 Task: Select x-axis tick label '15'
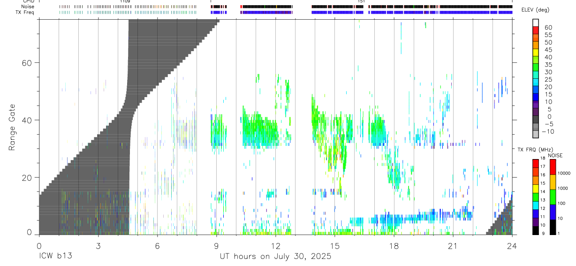pyautogui.click(x=334, y=246)
